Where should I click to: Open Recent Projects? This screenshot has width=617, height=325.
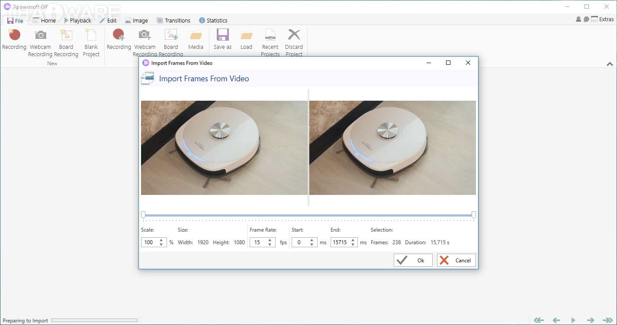(270, 43)
